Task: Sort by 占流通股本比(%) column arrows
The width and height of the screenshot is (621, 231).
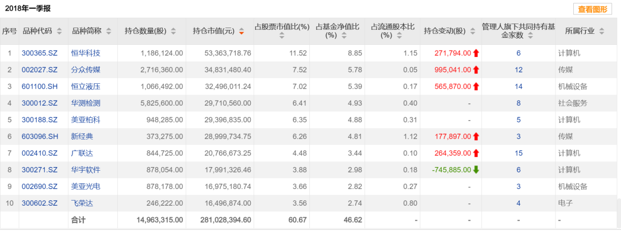Action: click(399, 36)
